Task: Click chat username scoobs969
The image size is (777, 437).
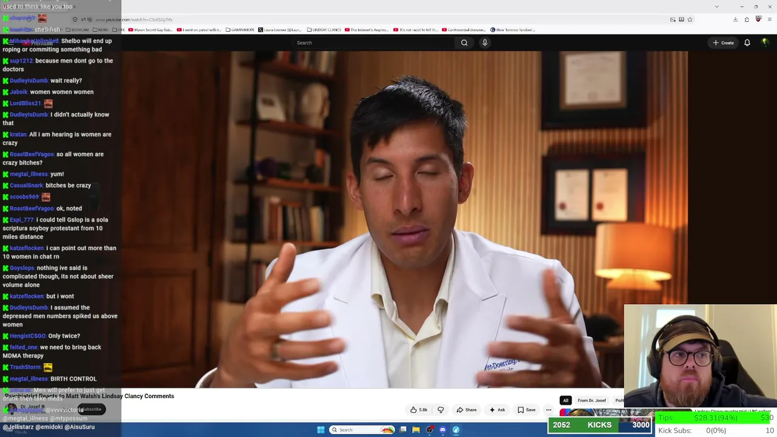Action: pos(24,197)
